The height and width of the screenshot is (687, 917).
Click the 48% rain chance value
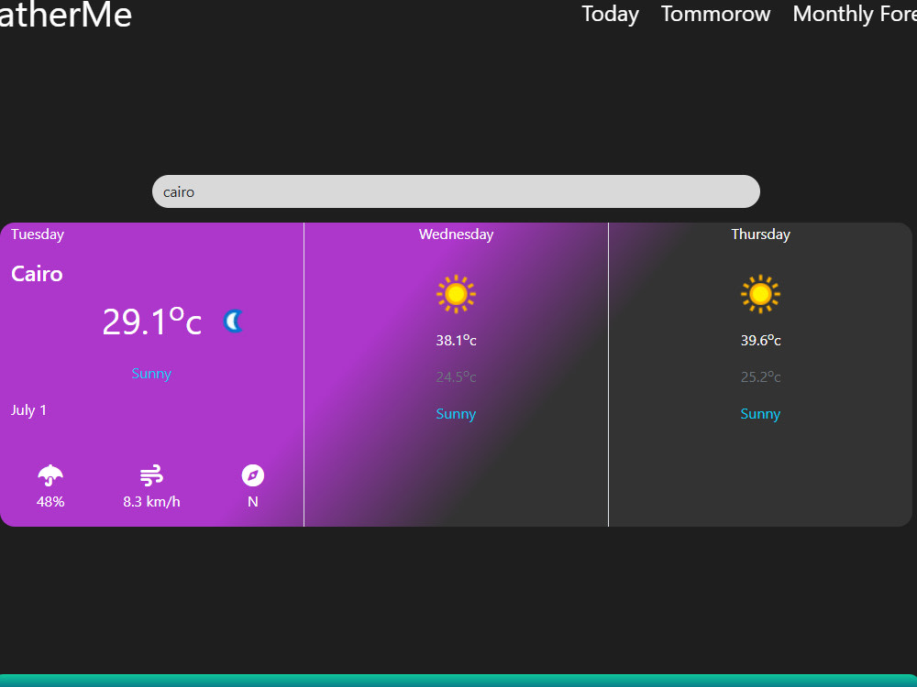click(50, 502)
